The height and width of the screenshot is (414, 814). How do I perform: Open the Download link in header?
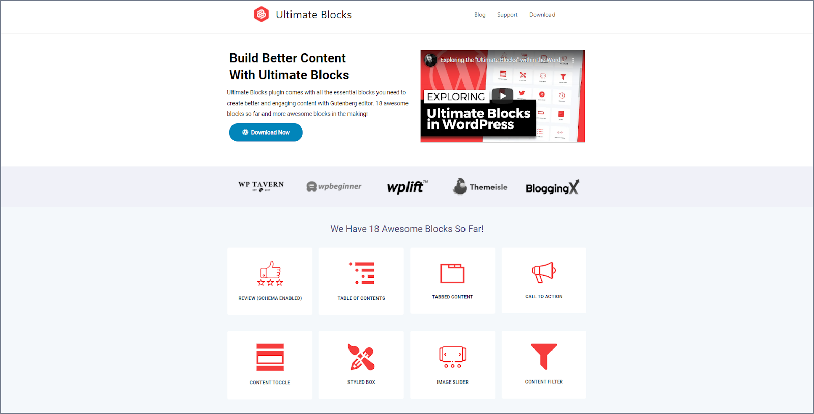[x=542, y=15]
